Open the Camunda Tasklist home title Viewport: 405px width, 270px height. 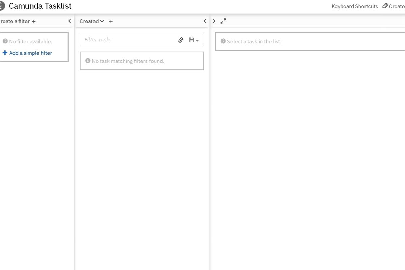pyautogui.click(x=40, y=6)
